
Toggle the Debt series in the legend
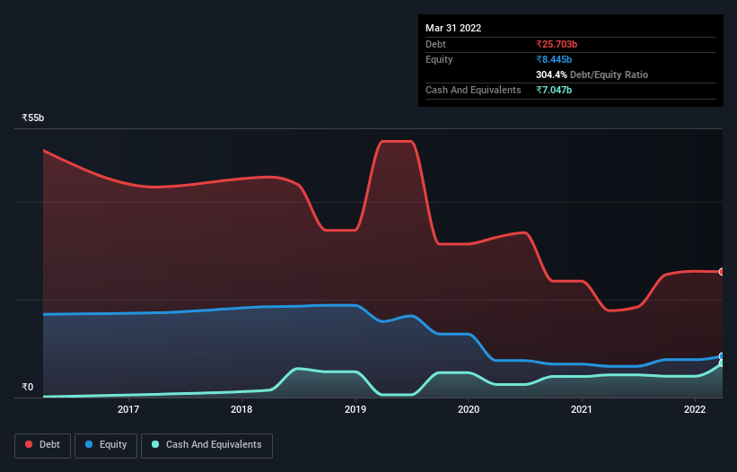pyautogui.click(x=43, y=445)
